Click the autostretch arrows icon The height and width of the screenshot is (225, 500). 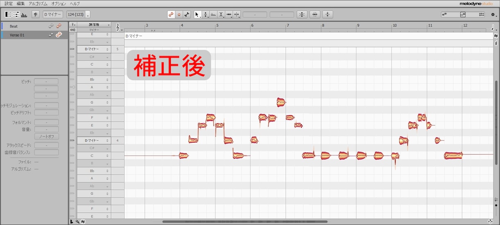36,14
